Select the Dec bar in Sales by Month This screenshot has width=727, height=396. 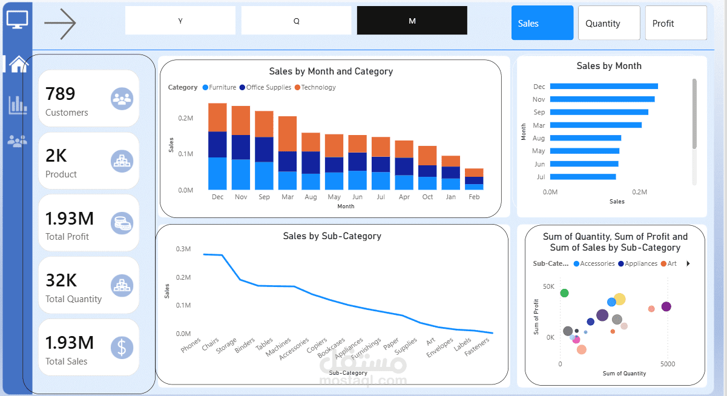pos(604,87)
